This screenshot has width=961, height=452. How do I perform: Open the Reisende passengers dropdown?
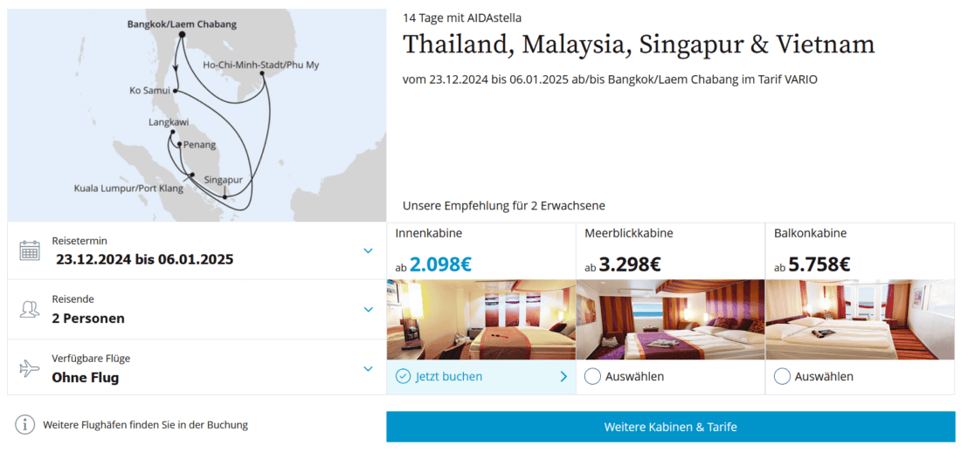(x=368, y=310)
